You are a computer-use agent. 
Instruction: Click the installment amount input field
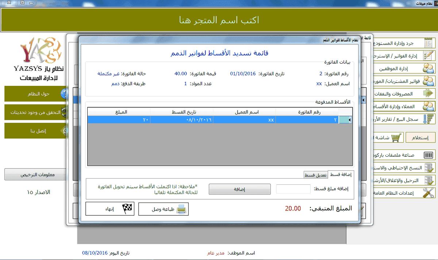pos(293,189)
